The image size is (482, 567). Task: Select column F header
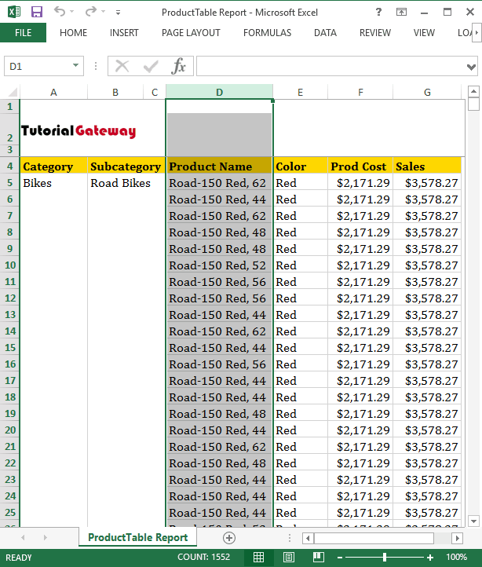pos(360,92)
